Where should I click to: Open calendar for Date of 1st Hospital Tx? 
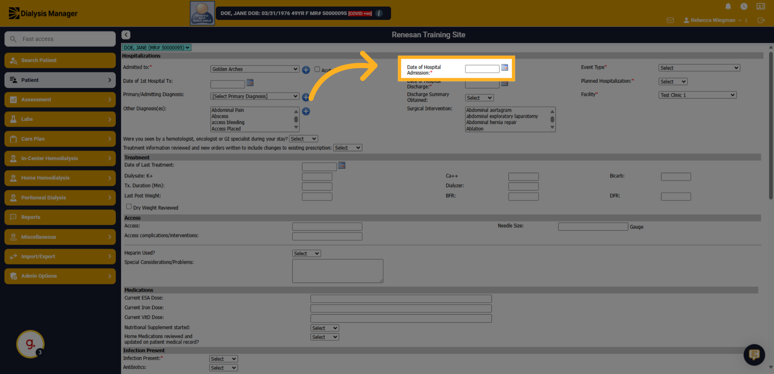coord(250,83)
